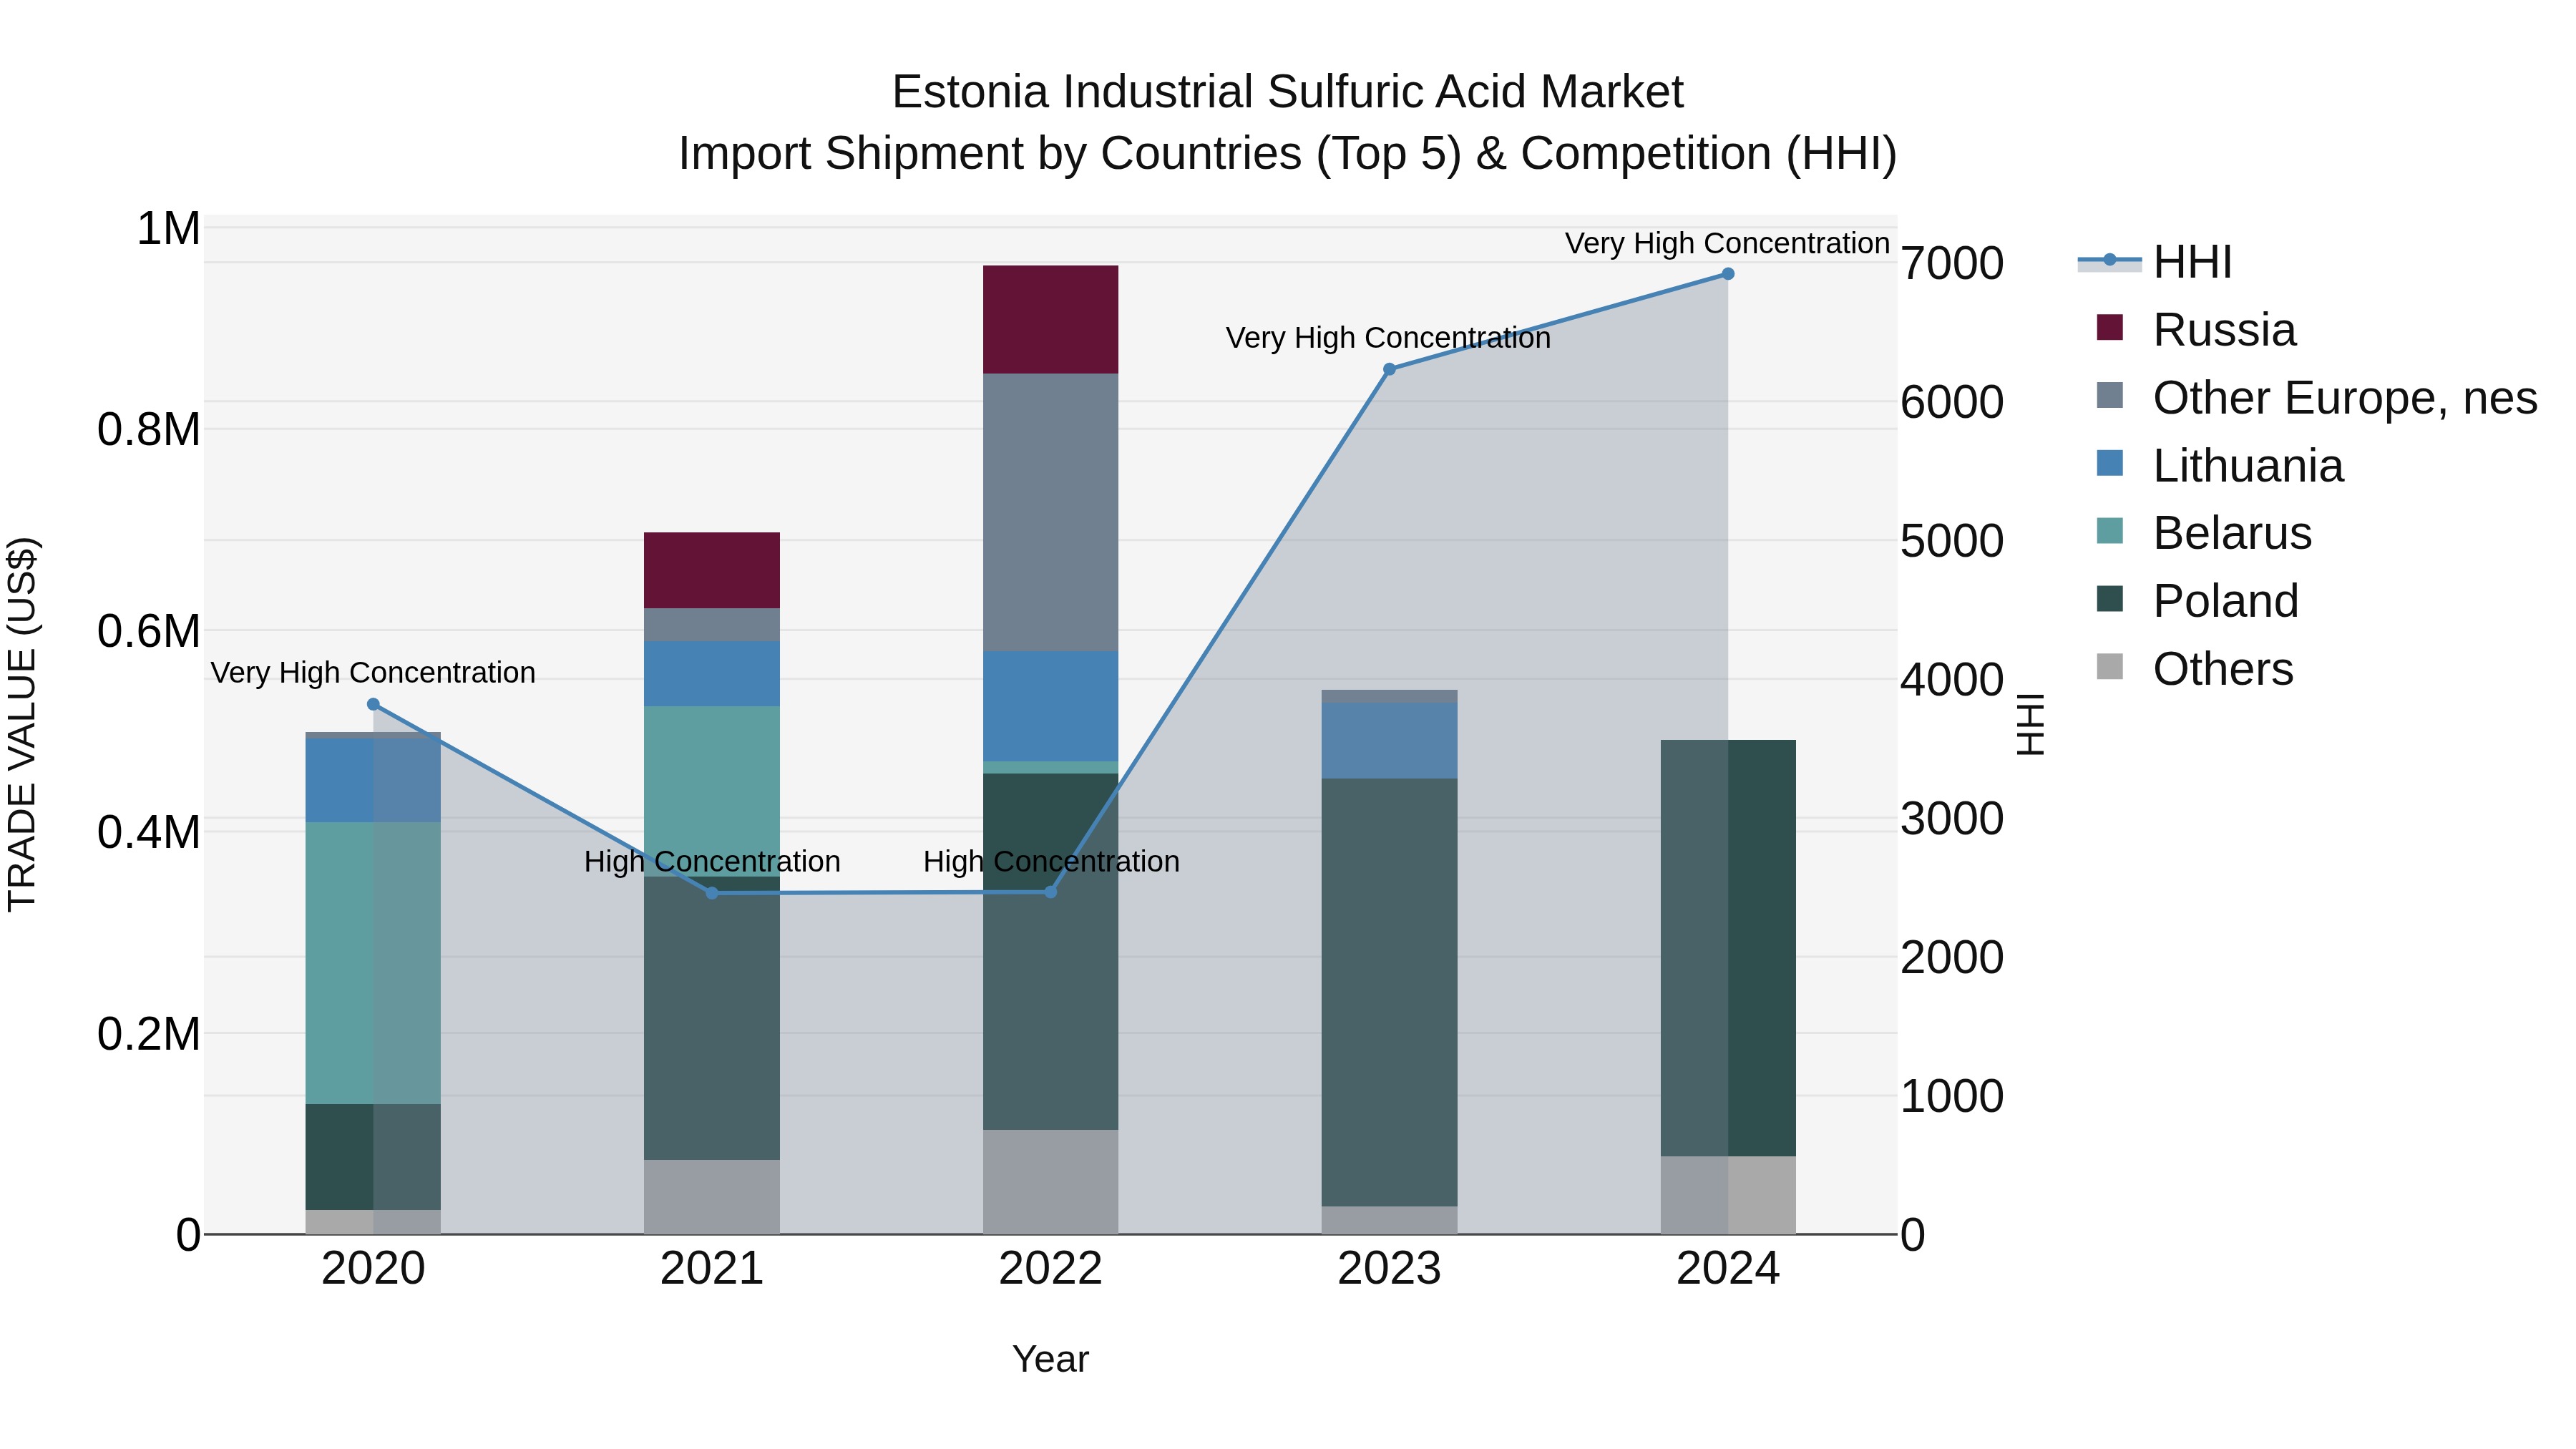This screenshot has width=2576, height=1449.
Task: Click the chart title Estonia Industrial Sulfuric Acid Market
Action: 1288,92
